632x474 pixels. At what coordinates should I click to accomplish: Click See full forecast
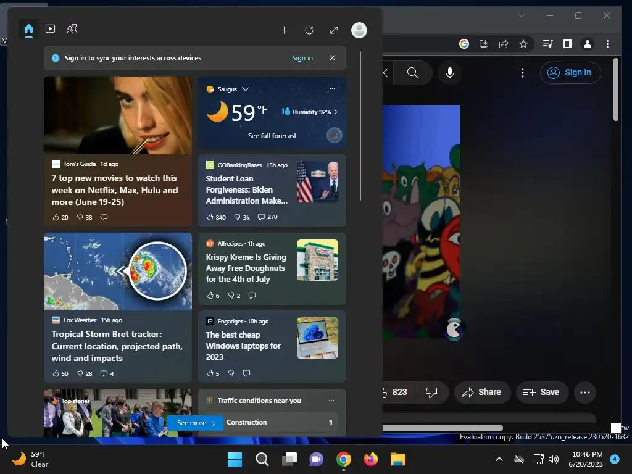272,136
